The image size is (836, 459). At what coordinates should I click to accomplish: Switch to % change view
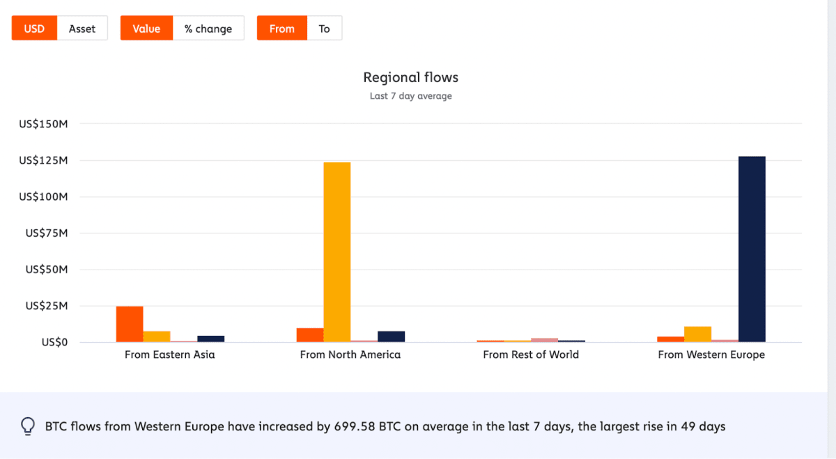(208, 29)
